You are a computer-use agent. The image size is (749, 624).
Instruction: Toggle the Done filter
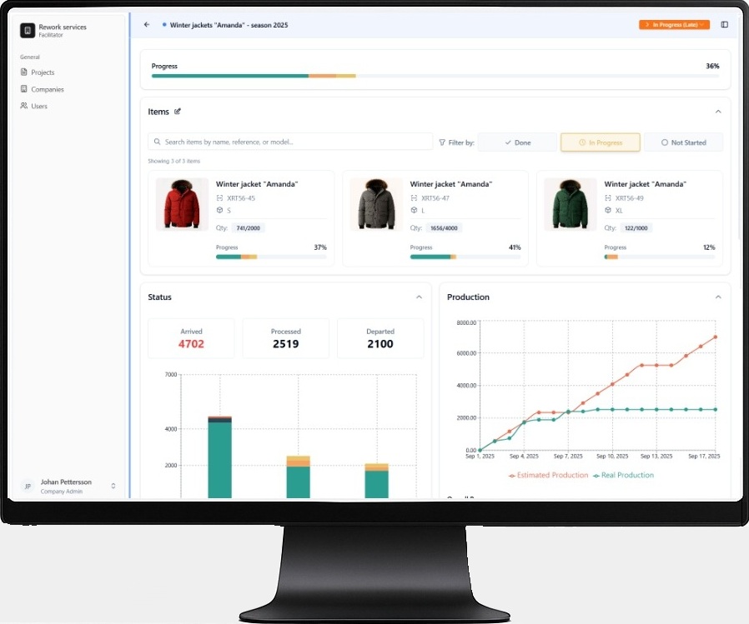pos(517,142)
